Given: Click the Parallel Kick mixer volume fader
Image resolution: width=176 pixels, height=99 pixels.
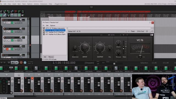Looking at the screenshot, I should [x=19, y=82].
